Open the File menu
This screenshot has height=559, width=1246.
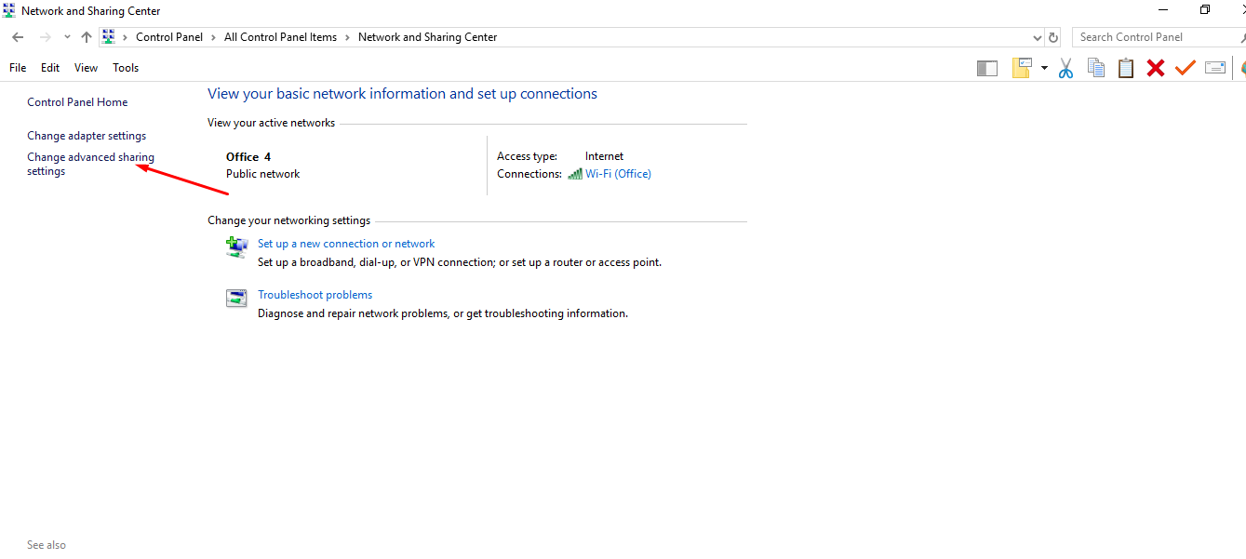[x=18, y=68]
